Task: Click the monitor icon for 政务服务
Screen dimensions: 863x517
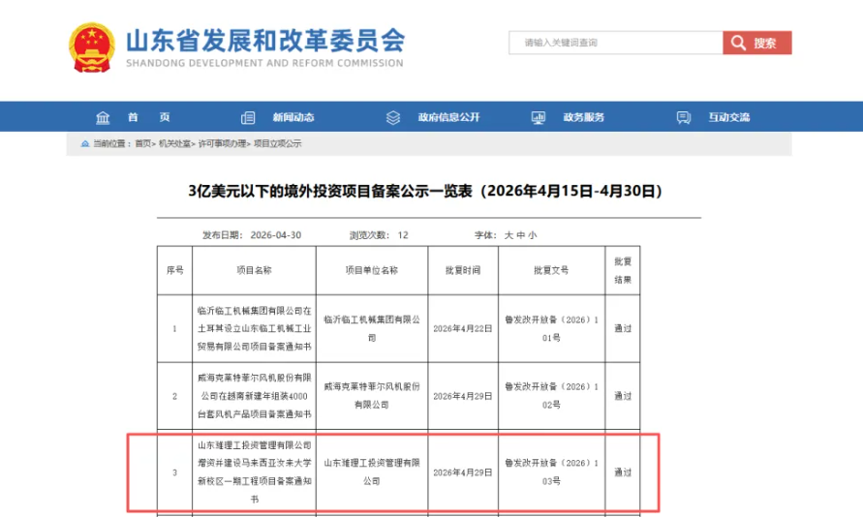Action: (539, 117)
